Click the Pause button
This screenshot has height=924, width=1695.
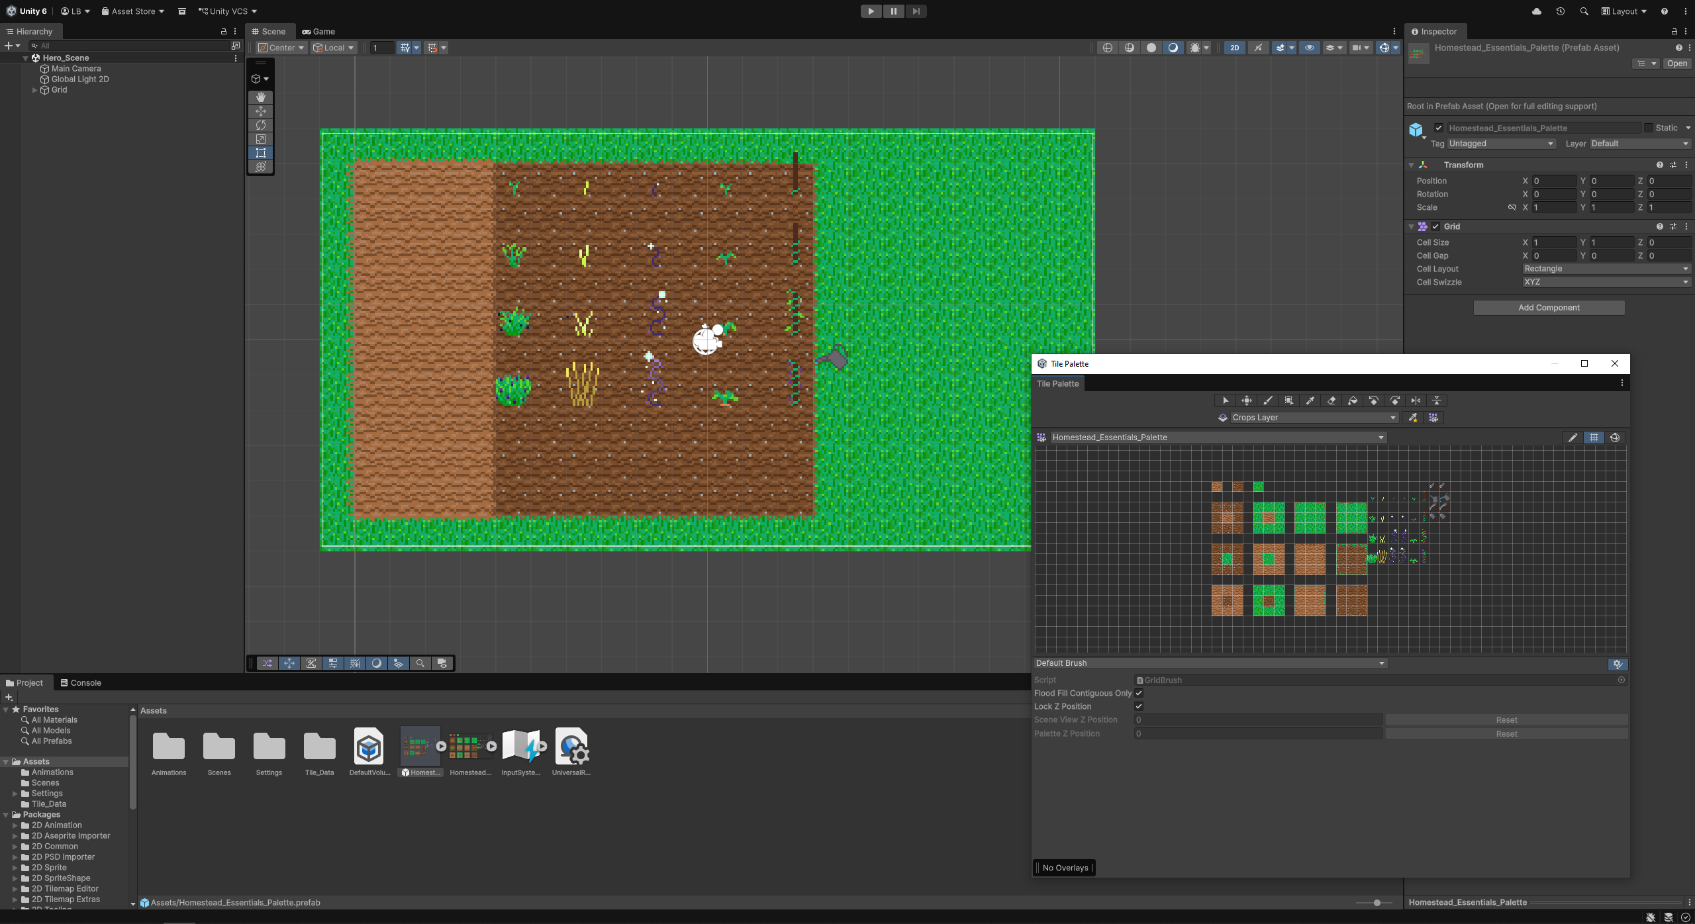pyautogui.click(x=893, y=11)
